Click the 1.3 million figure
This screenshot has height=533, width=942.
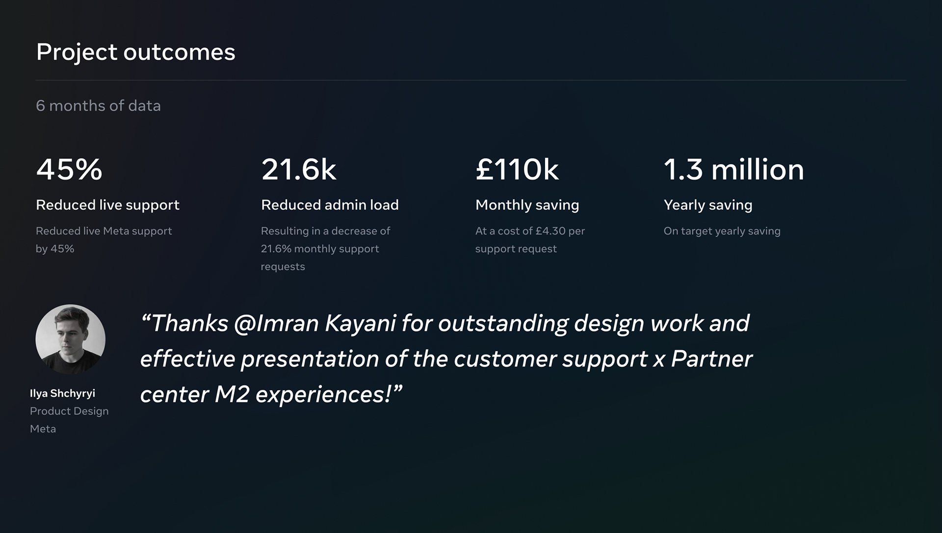(733, 169)
